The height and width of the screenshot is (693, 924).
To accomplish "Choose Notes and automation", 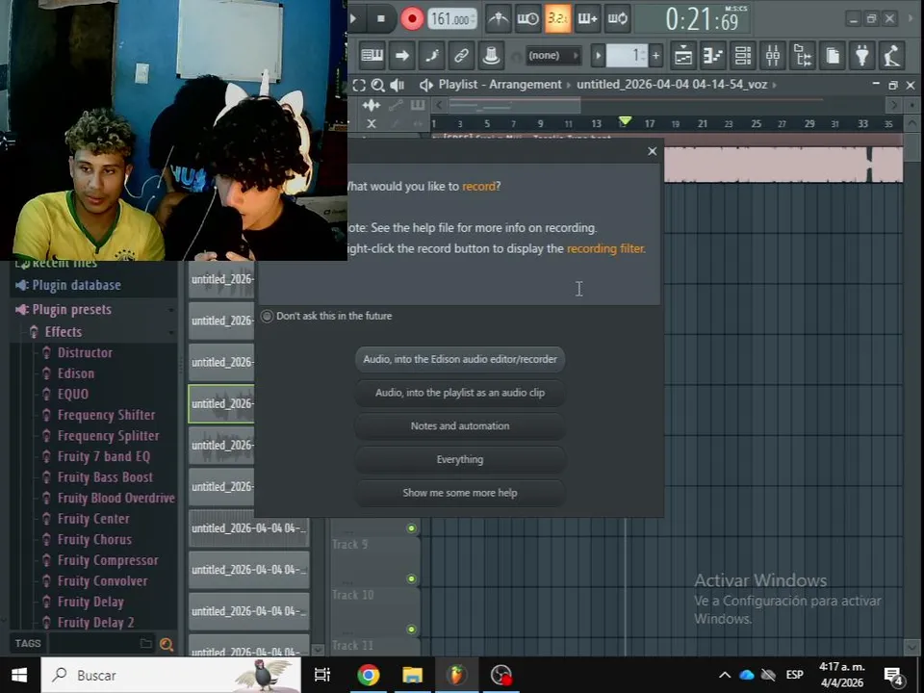I will pyautogui.click(x=460, y=426).
